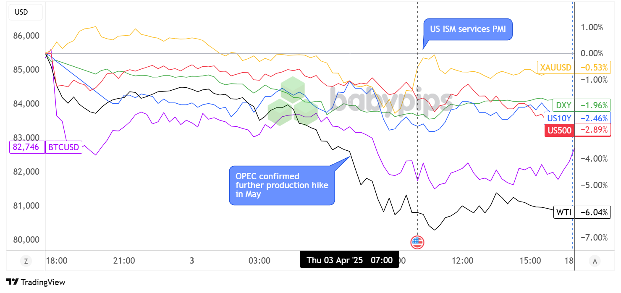The height and width of the screenshot is (293, 621).
Task: Click the 21:00 time axis label
Action: click(x=124, y=261)
